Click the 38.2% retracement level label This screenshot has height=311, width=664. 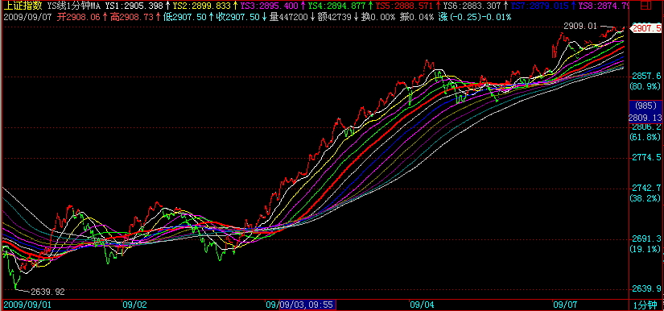pyautogui.click(x=645, y=198)
